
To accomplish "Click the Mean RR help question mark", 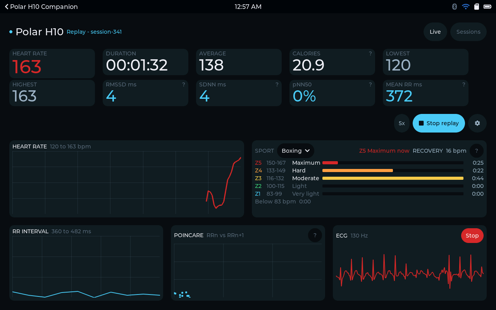I will [464, 84].
